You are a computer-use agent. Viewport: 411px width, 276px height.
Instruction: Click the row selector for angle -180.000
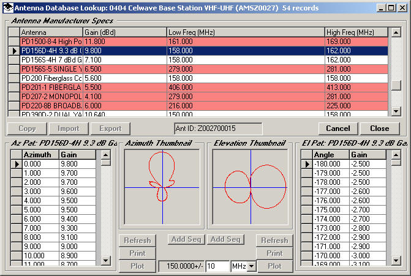(307, 164)
